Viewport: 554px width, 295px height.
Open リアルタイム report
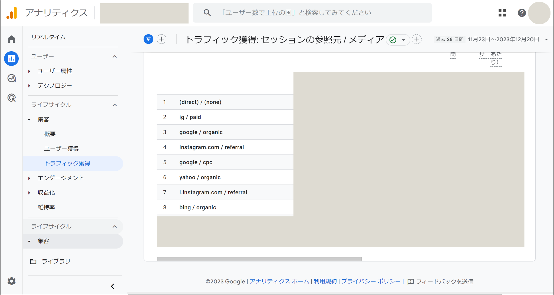(x=48, y=37)
